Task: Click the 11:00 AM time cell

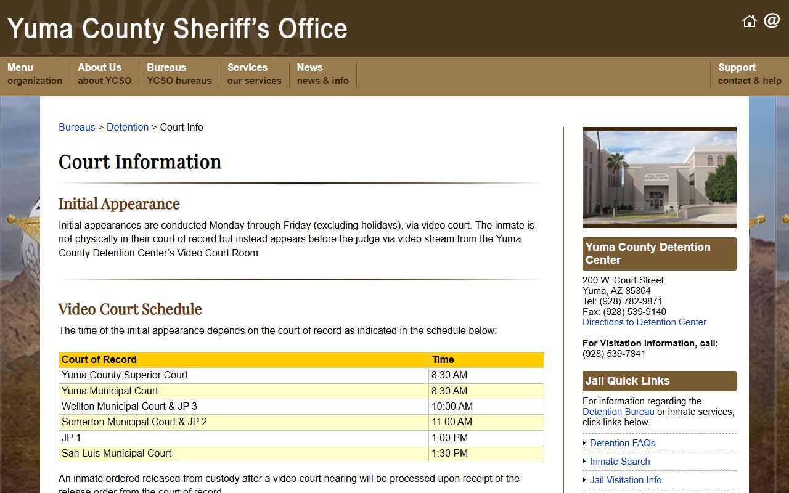Action: [x=486, y=422]
